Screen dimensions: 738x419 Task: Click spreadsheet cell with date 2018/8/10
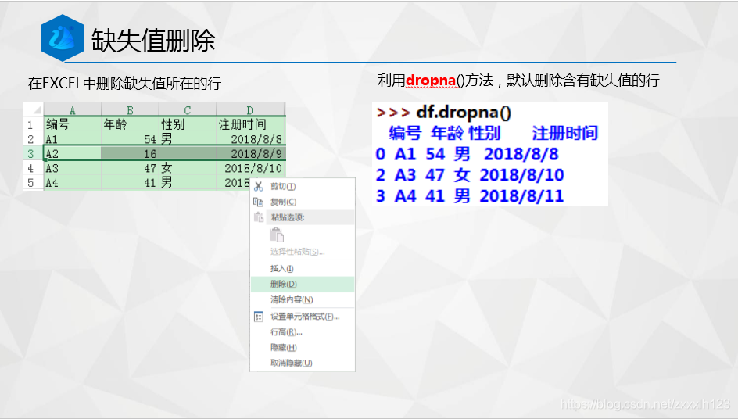[x=250, y=168]
